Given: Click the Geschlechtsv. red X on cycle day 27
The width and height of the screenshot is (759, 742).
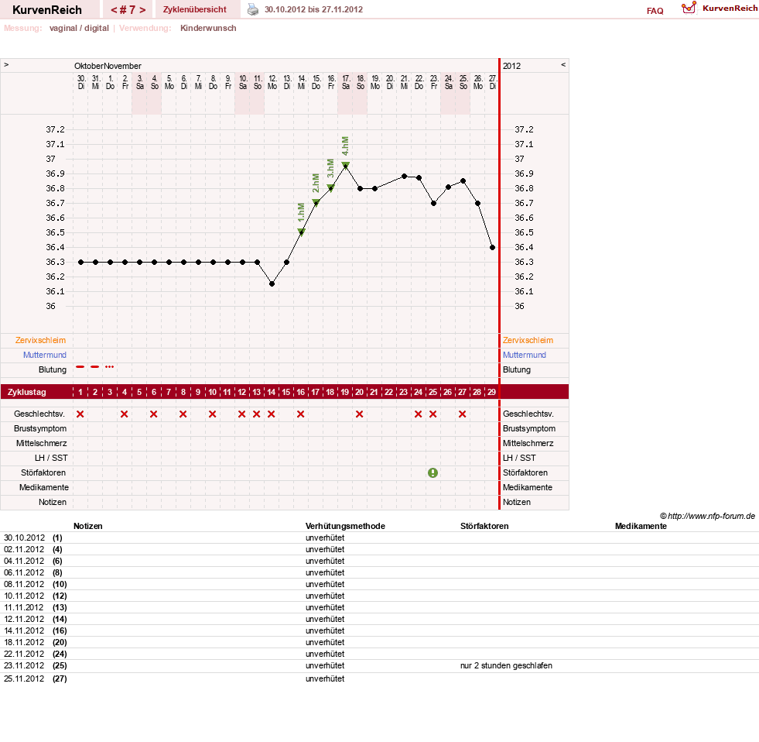Looking at the screenshot, I should pyautogui.click(x=462, y=414).
